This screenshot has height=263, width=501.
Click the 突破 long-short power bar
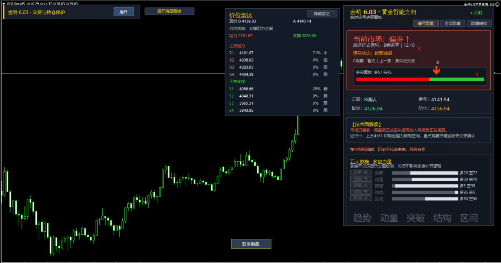(x=425, y=186)
